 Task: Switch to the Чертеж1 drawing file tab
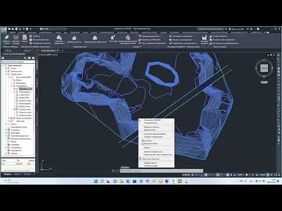coord(27,50)
